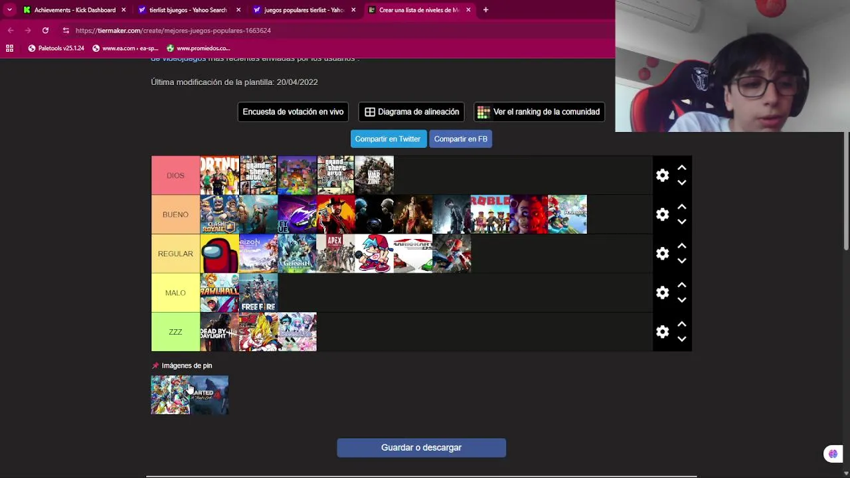Viewport: 850px width, 478px height.
Task: Click Guardar o descargar button
Action: coord(421,447)
